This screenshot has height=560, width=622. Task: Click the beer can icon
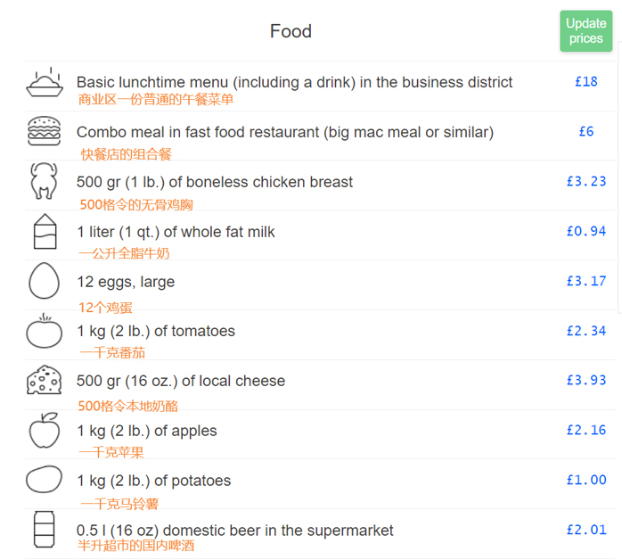coord(44,530)
